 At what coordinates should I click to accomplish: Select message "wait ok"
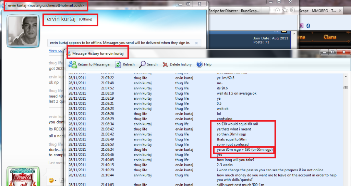click(222, 109)
